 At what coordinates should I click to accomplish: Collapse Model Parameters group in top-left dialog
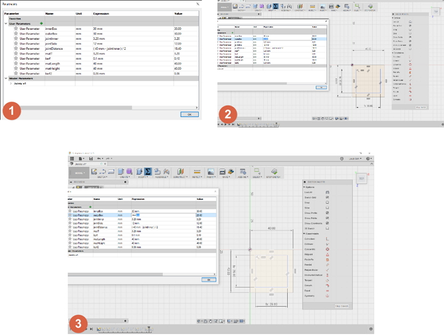[6, 78]
